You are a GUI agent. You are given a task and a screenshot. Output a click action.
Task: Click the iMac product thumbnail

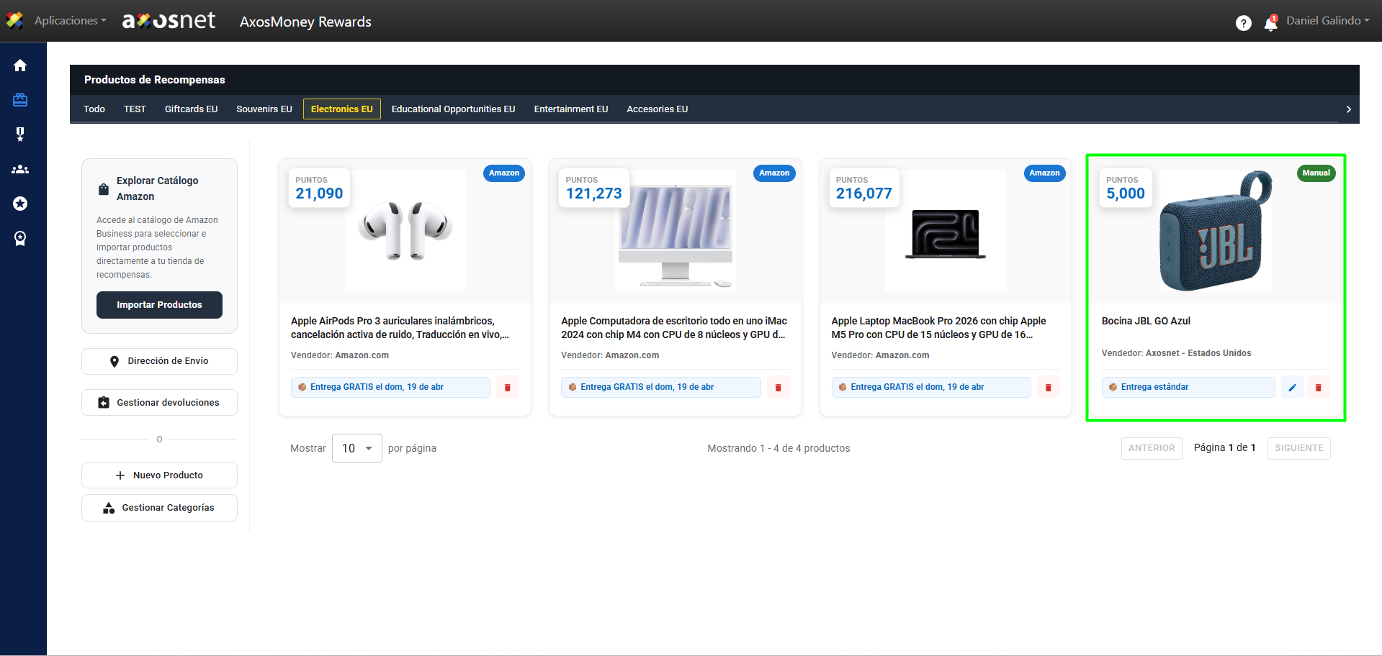click(x=675, y=231)
